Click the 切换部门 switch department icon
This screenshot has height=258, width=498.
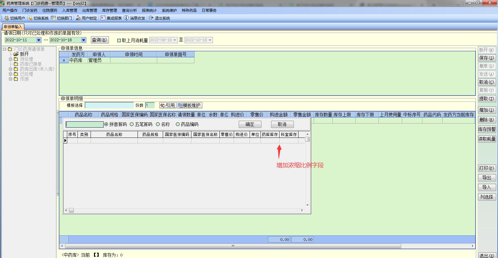(53, 18)
